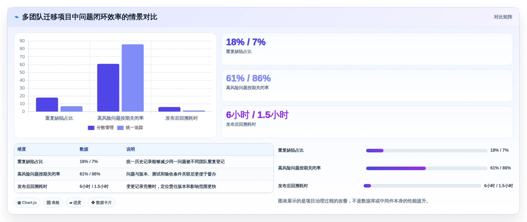Toggle the 统一追踪 legend entry

tap(130, 128)
